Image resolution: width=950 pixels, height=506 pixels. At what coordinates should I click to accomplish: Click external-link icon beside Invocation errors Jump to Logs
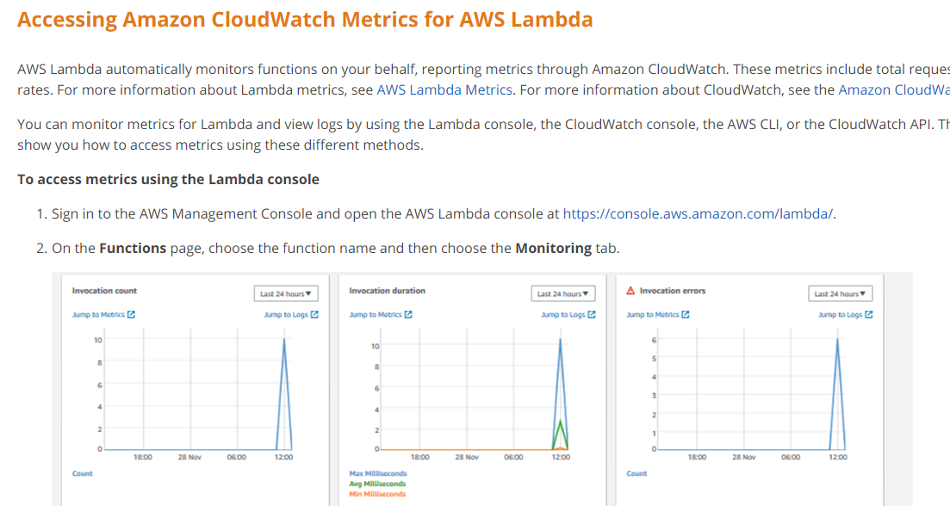868,315
